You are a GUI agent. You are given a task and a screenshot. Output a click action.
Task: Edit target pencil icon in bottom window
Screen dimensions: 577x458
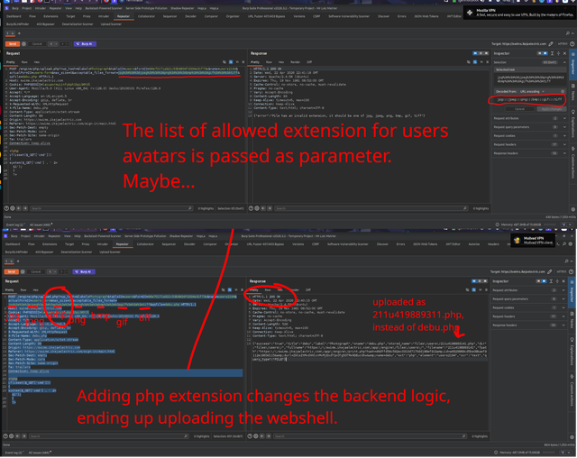[x=549, y=271]
